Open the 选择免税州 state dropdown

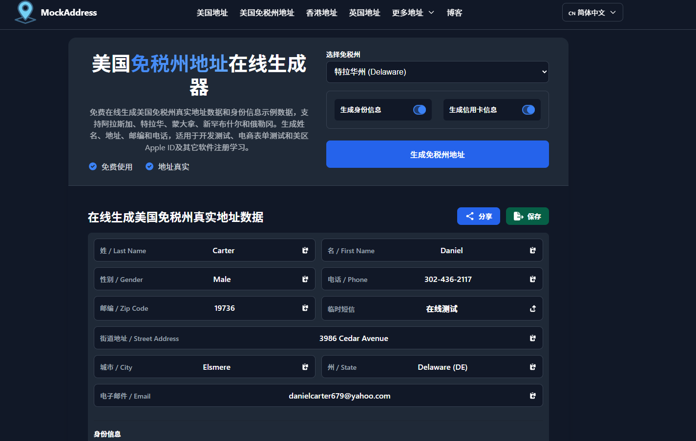coord(438,72)
